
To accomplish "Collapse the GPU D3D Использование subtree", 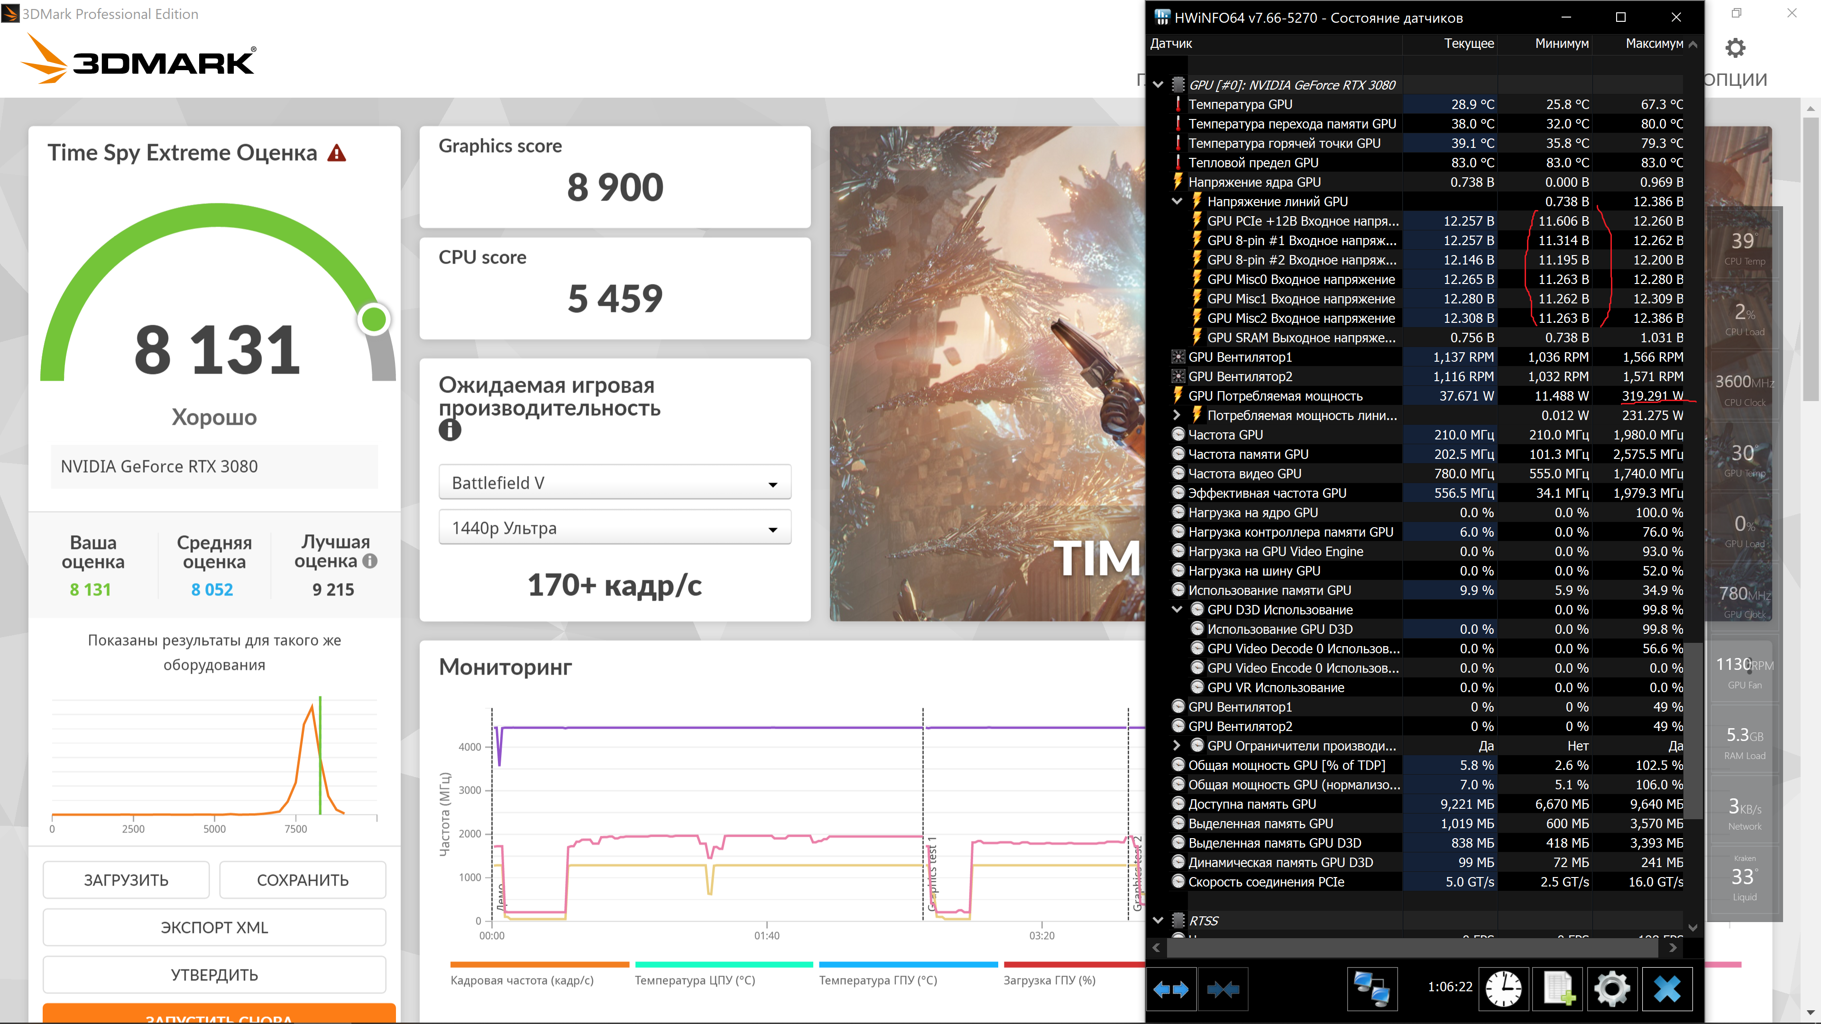I will (1176, 609).
